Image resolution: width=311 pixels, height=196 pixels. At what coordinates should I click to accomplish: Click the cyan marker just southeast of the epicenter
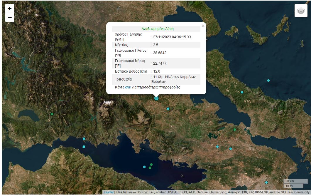pos(168,109)
